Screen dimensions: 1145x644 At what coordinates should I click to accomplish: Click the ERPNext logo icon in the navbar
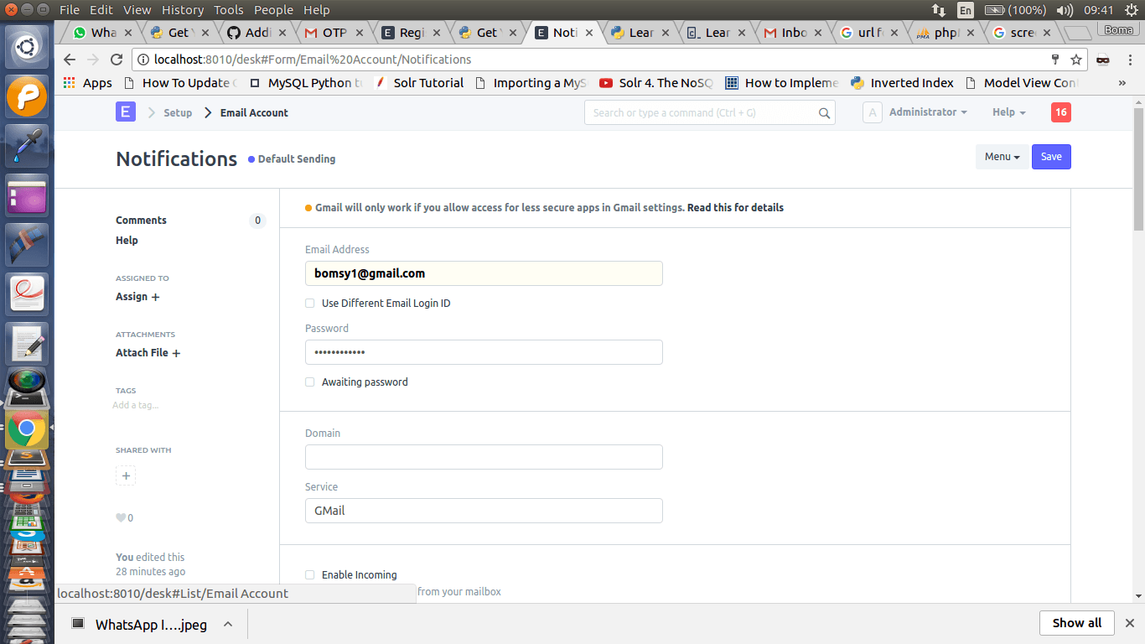(125, 112)
